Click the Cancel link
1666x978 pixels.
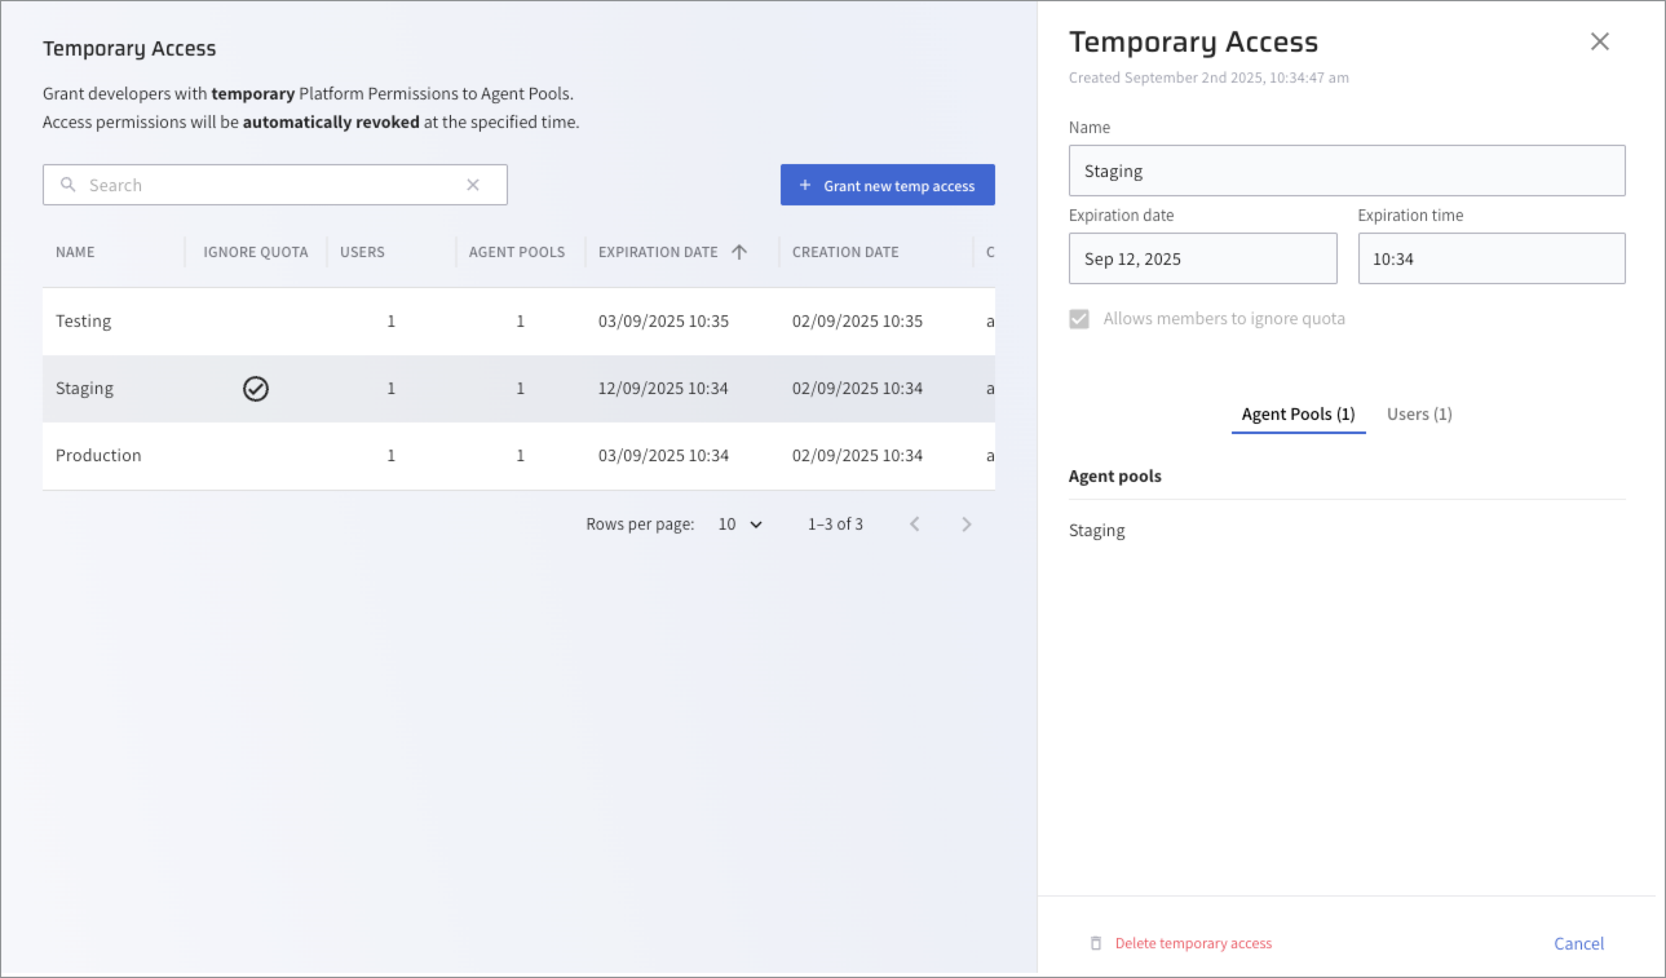[1578, 943]
